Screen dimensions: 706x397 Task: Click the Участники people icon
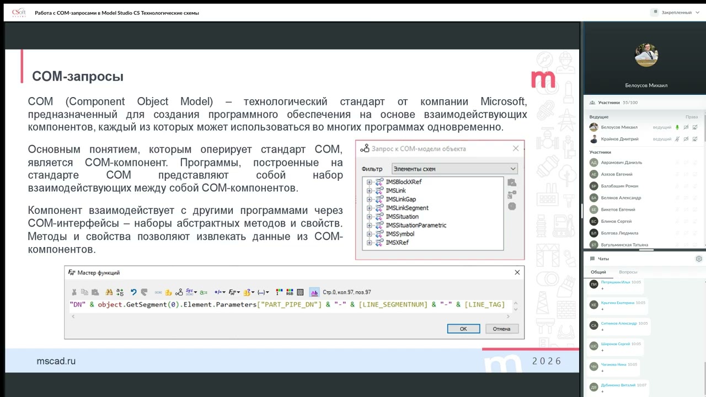592,103
